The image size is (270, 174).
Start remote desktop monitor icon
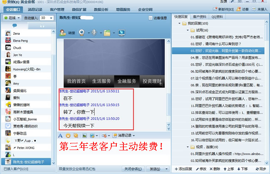click(x=122, y=33)
